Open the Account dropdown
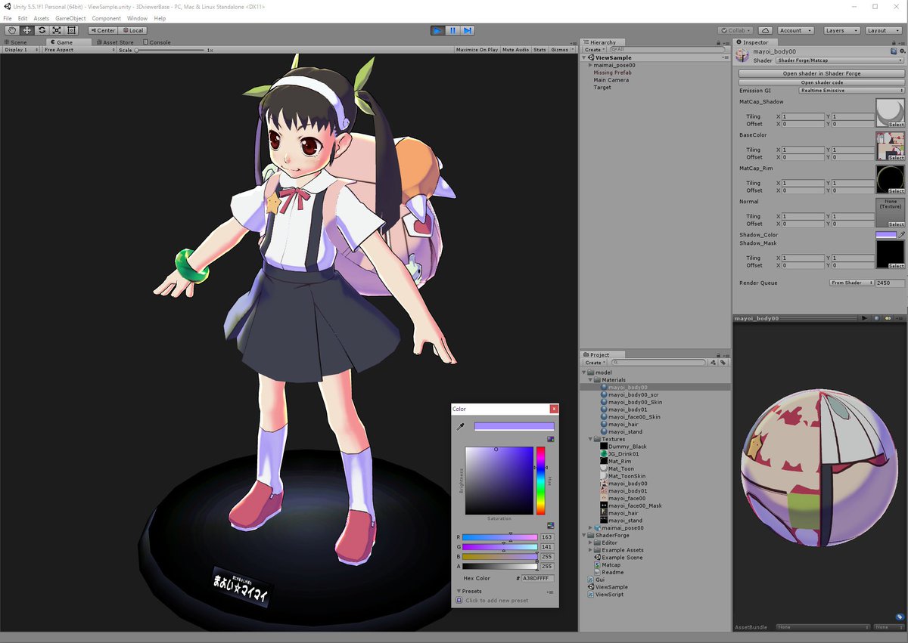This screenshot has width=908, height=643. coord(794,30)
